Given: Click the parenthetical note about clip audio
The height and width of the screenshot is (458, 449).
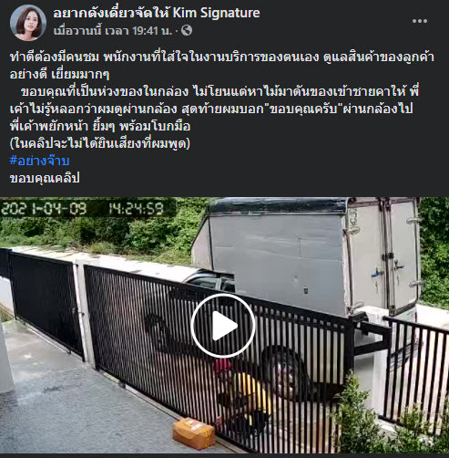Looking at the screenshot, I should point(100,143).
